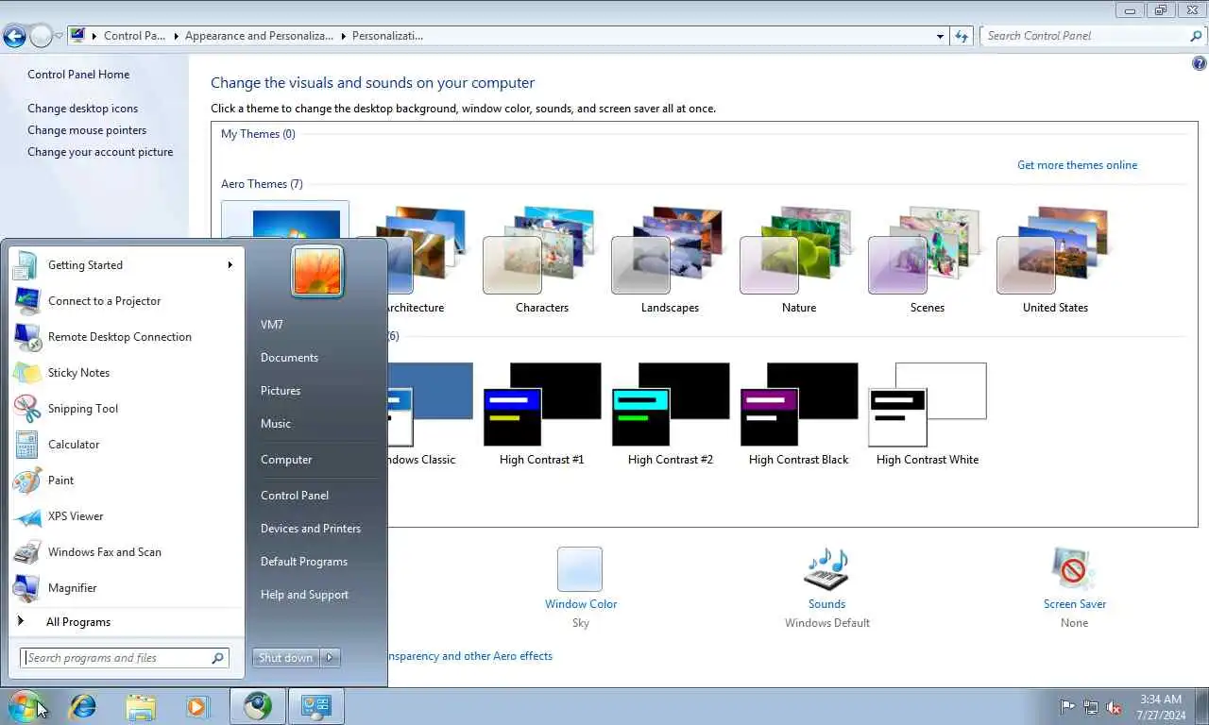
Task: Open Windows Explorer folder on taskbar
Action: coord(141,706)
